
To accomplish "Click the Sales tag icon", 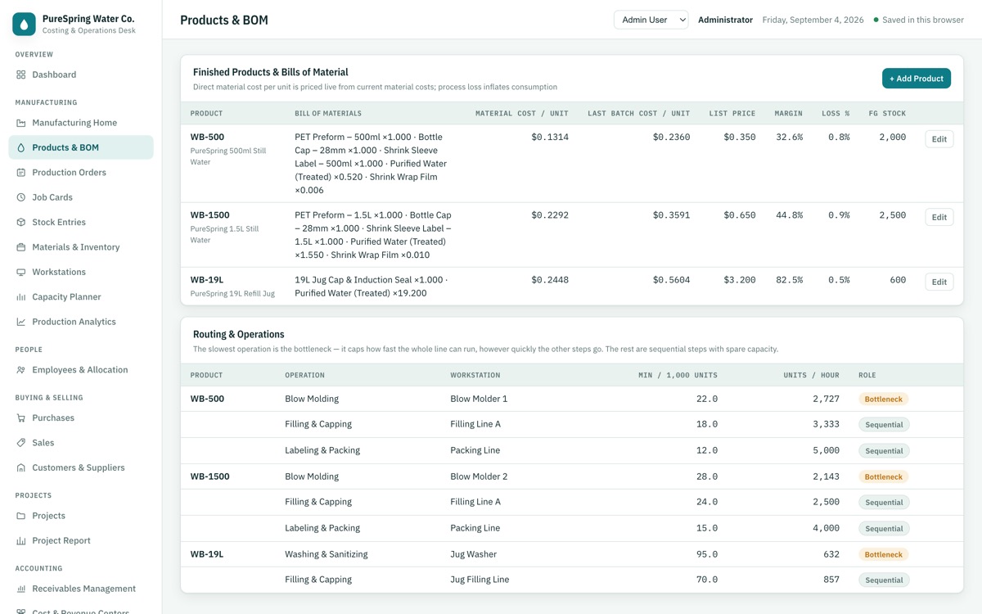I will 21,443.
